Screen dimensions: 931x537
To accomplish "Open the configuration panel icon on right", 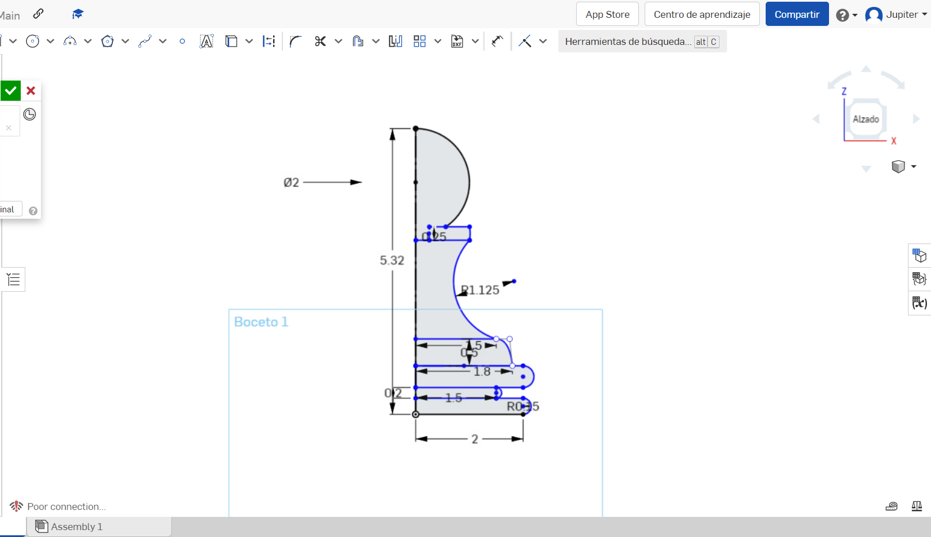I will point(919,279).
